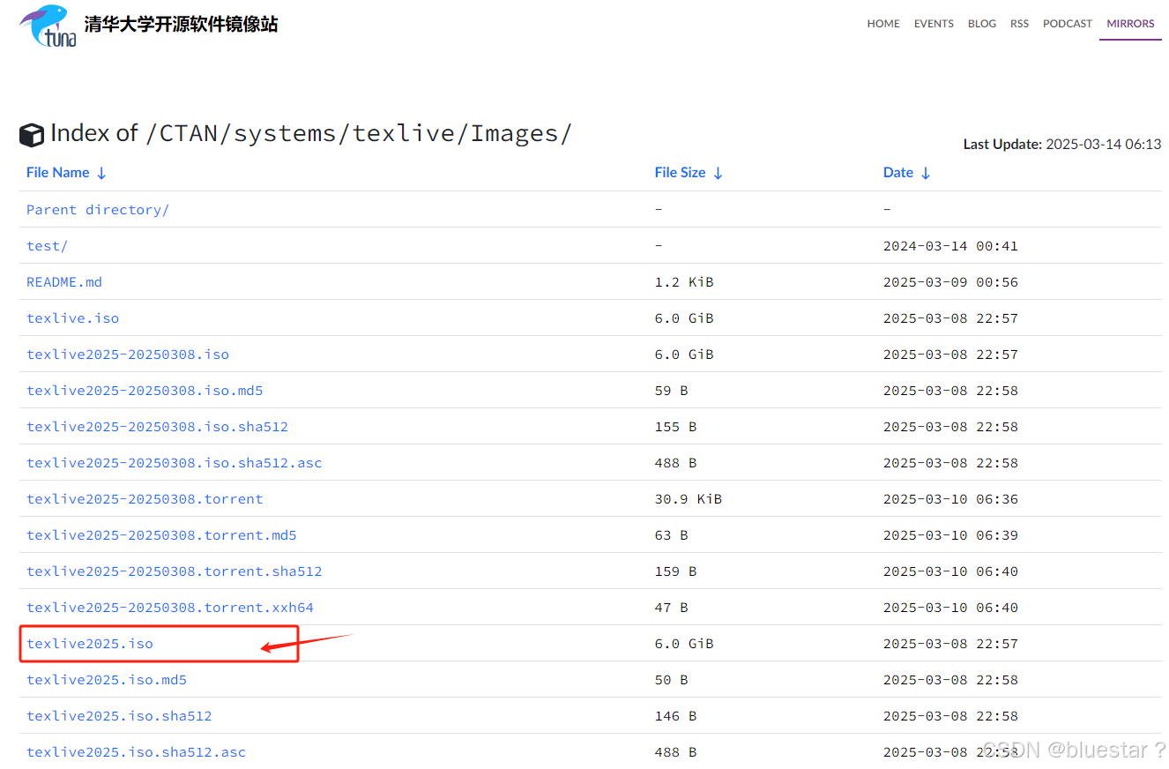Click date 2025-03-10 06:36
Image resolution: width=1169 pixels, height=769 pixels.
(950, 499)
